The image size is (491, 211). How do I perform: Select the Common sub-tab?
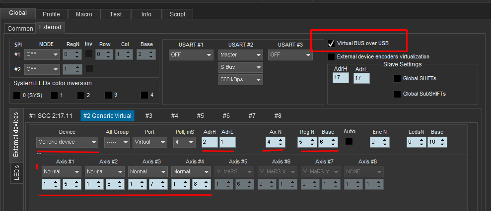tap(20, 29)
